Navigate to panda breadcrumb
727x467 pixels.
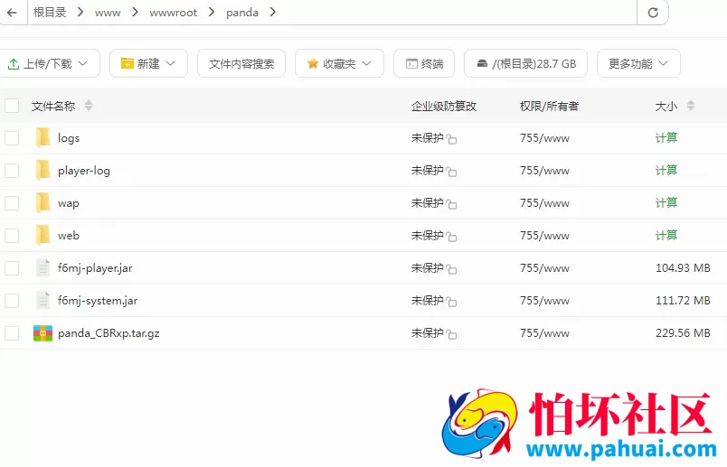pyautogui.click(x=242, y=13)
